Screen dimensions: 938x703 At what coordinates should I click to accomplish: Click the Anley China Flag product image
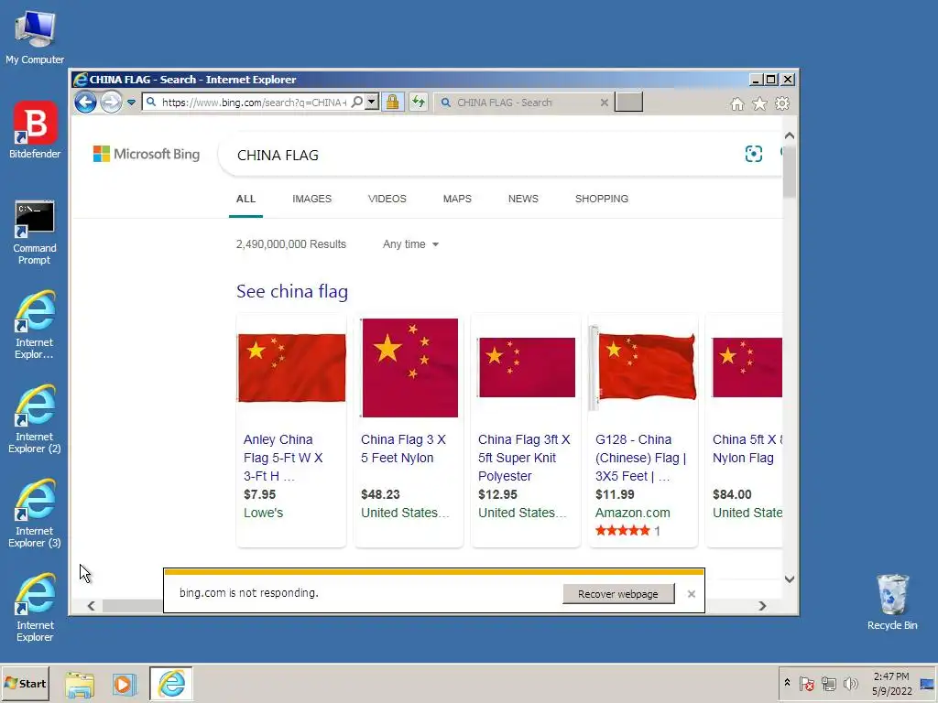(x=291, y=368)
